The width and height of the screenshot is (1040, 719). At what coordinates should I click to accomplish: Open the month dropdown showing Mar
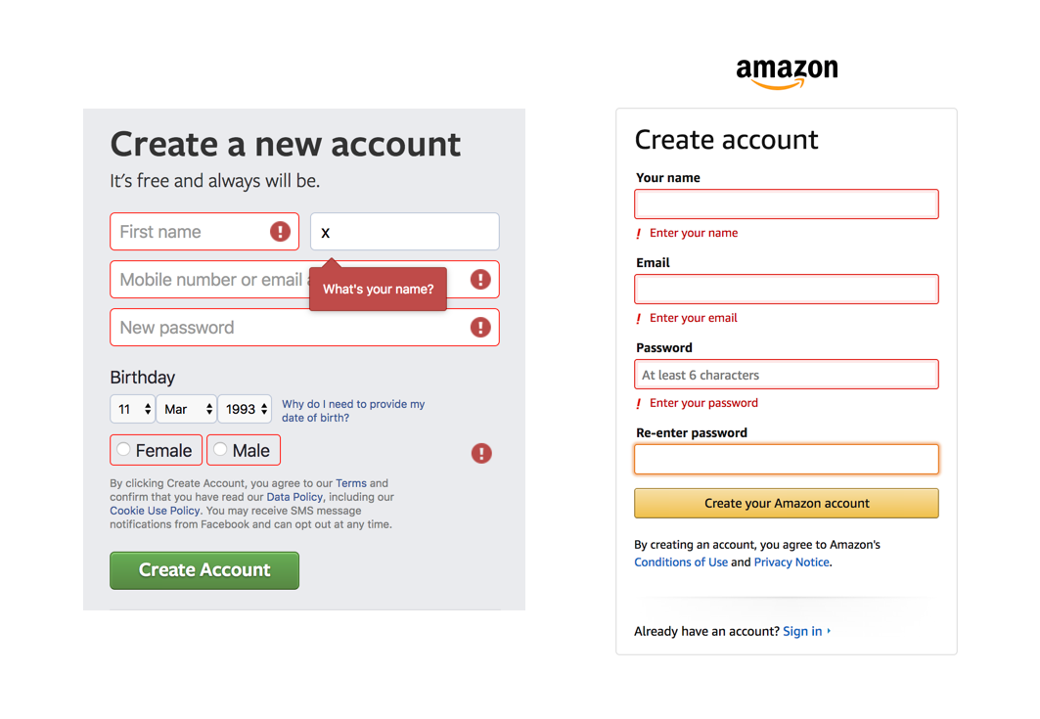[x=186, y=409]
